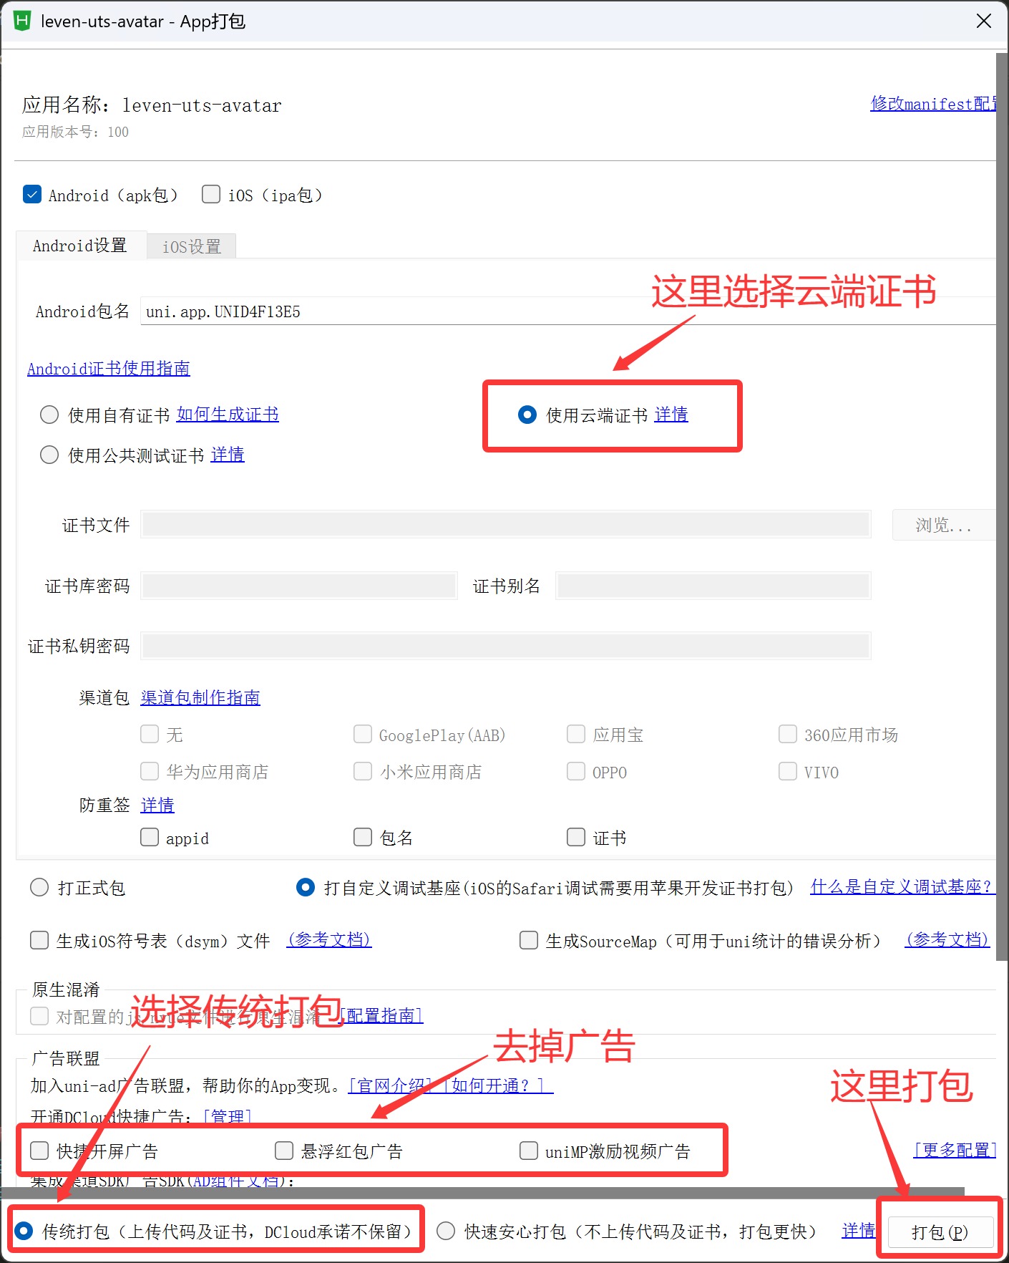Click the Android包名 input field
1009x1263 pixels.
[568, 311]
